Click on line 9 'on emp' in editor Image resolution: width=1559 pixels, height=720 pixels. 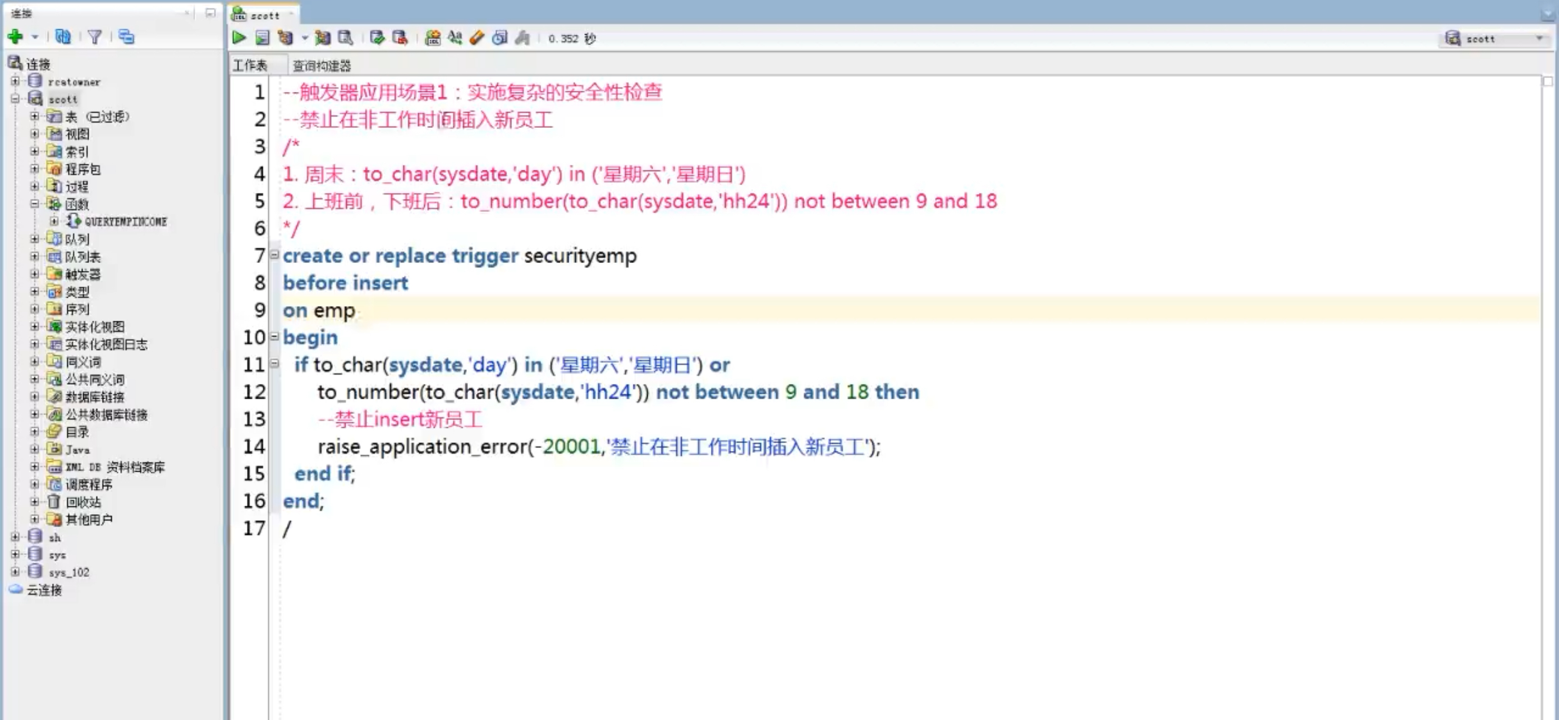[x=319, y=310]
